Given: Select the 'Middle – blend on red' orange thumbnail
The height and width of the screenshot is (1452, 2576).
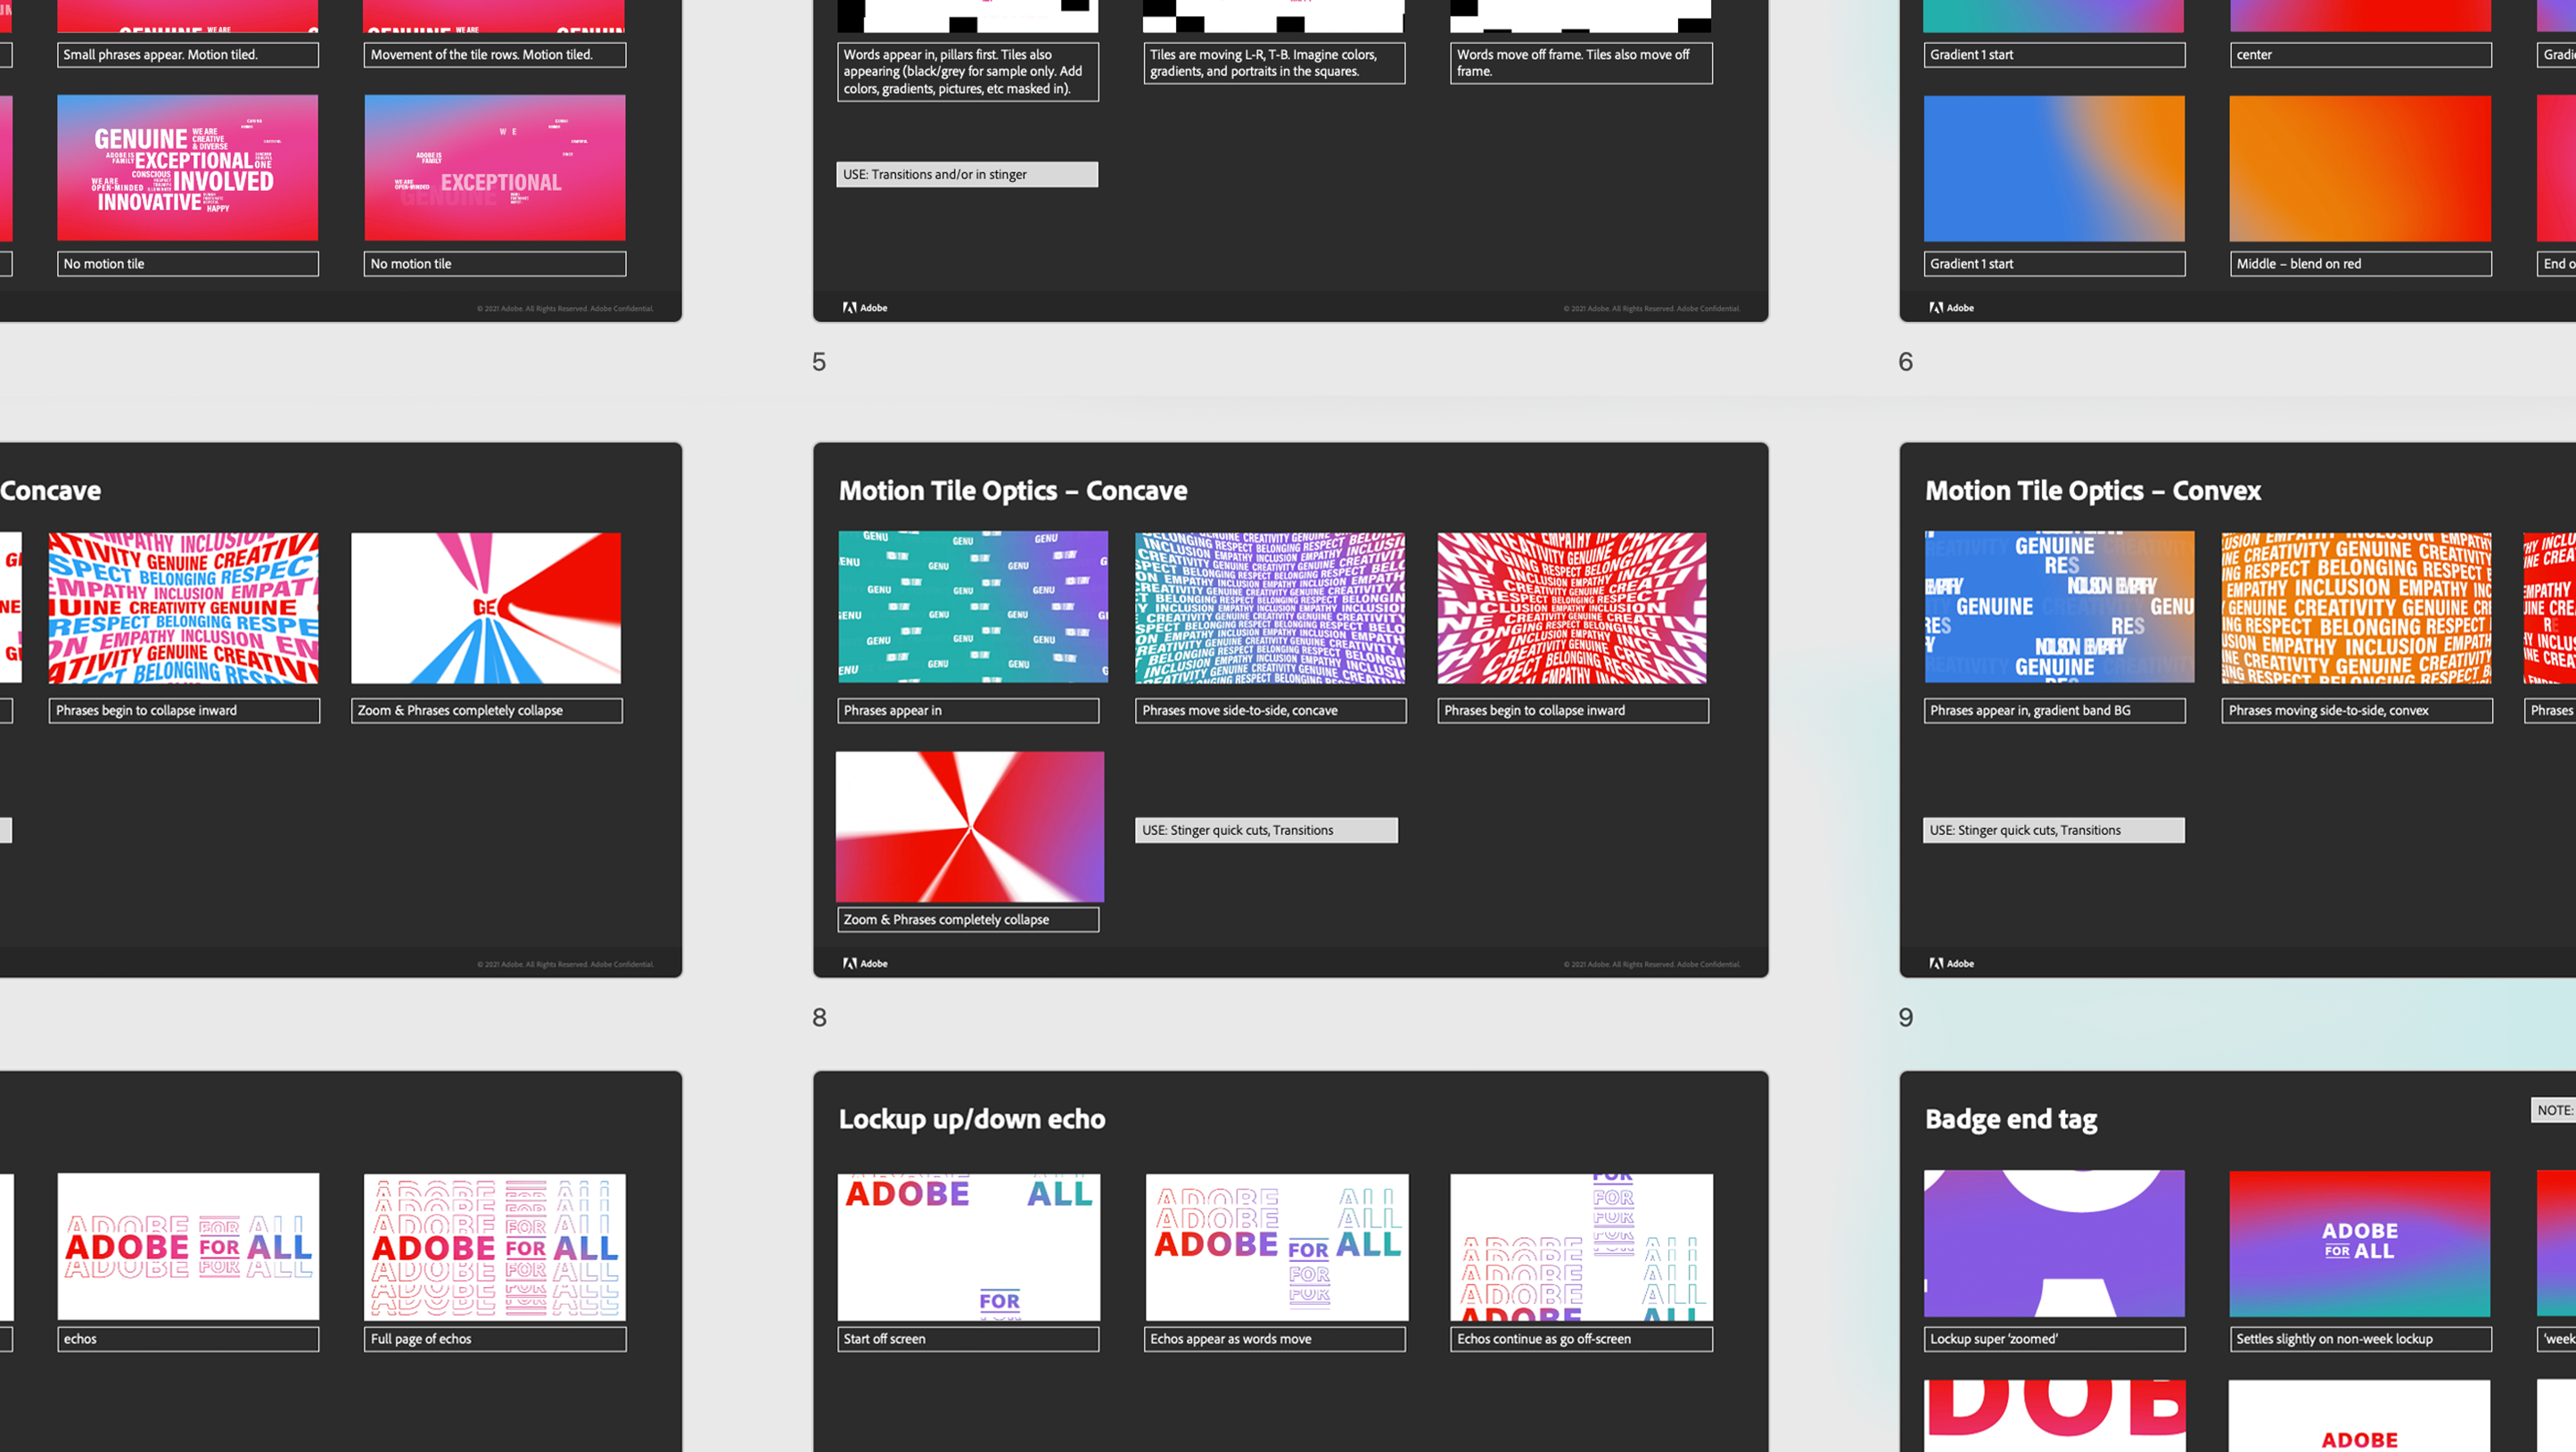Looking at the screenshot, I should click(x=2360, y=168).
